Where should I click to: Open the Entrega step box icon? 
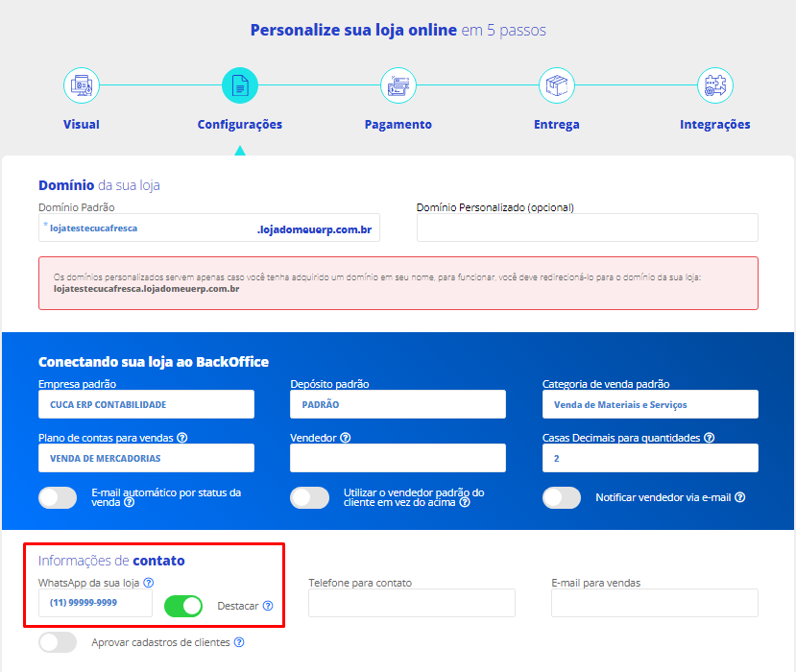pos(556,85)
